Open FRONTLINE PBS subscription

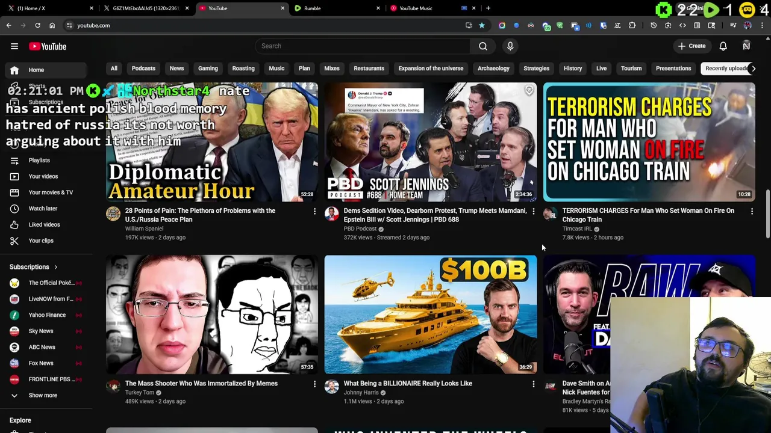coord(46,379)
